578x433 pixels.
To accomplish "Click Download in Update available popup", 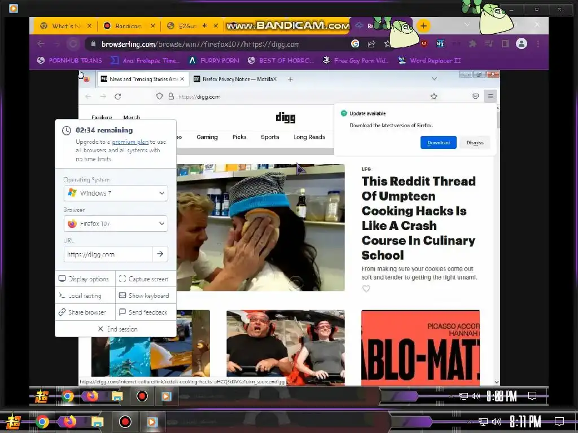I will (438, 143).
